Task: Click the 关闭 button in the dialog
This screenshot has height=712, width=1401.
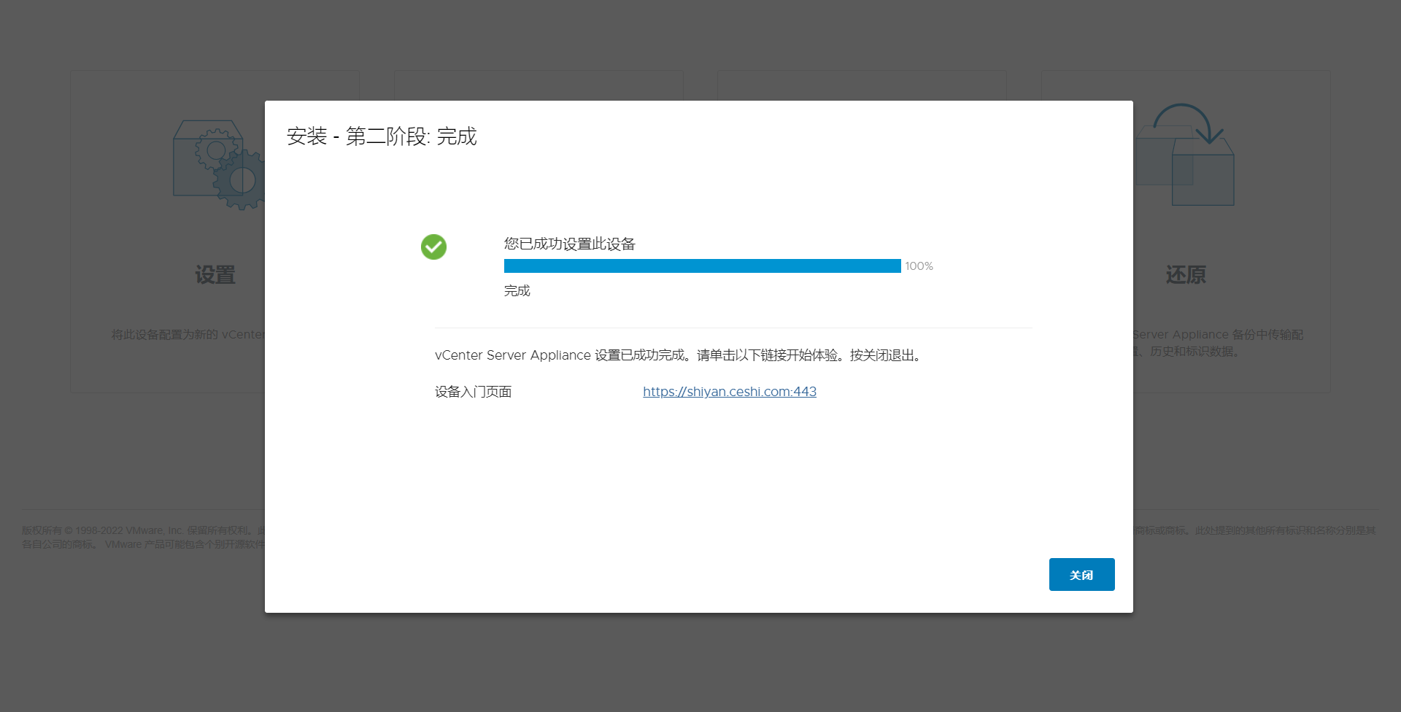Action: (x=1081, y=574)
